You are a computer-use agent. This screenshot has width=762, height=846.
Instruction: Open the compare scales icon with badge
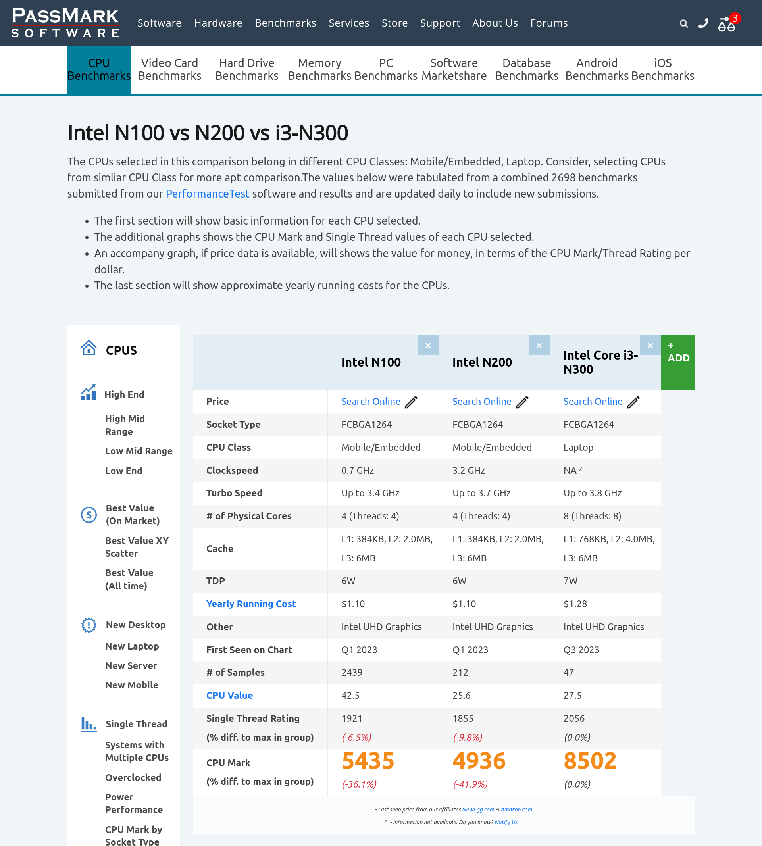[x=727, y=24]
